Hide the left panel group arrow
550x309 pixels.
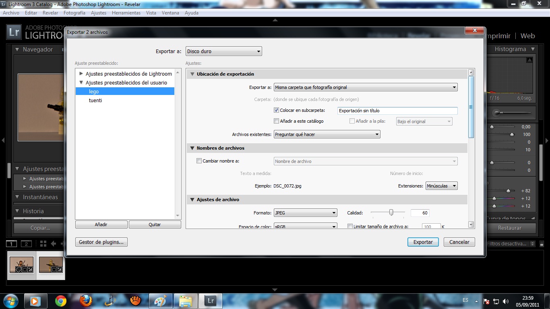click(3, 140)
